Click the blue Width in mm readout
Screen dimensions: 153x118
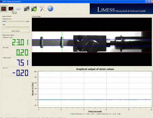pos(22,63)
